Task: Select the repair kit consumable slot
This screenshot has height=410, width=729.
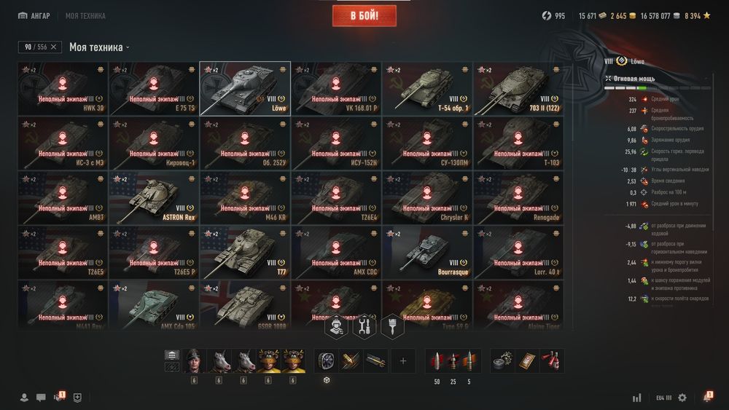Action: point(502,360)
